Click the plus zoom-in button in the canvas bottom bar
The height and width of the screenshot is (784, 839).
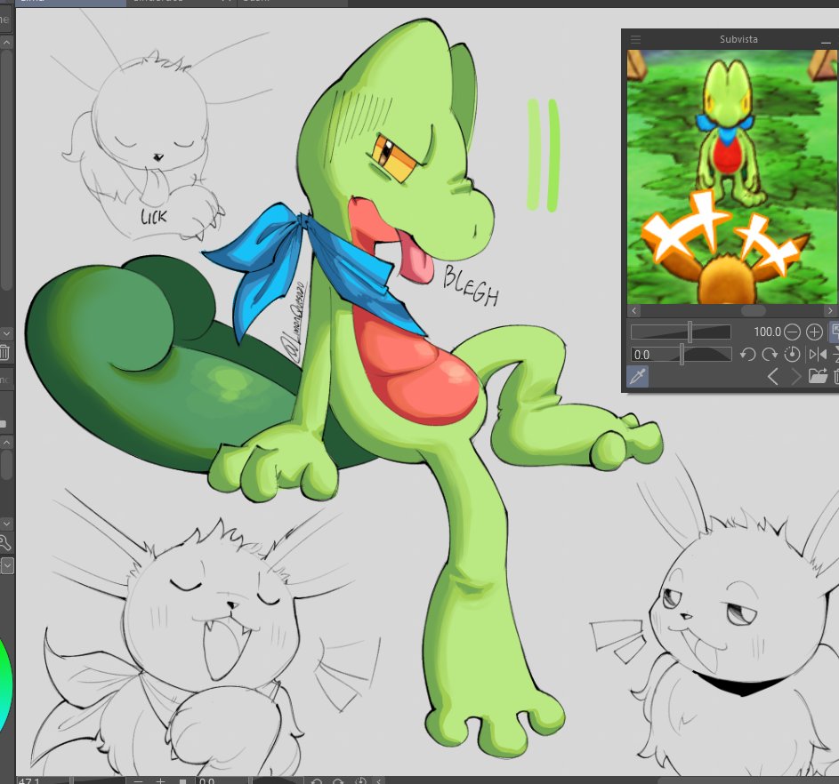tap(160, 780)
